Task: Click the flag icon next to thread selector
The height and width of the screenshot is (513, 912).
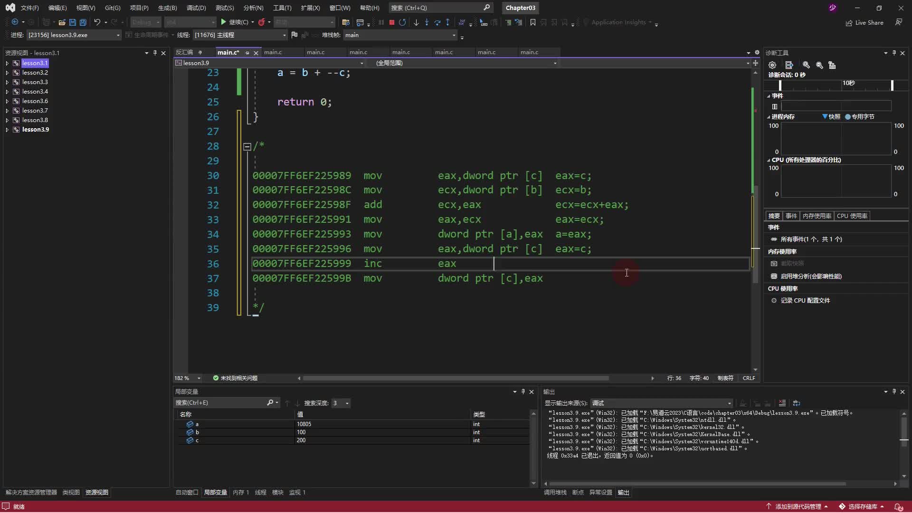Action: coord(294,35)
